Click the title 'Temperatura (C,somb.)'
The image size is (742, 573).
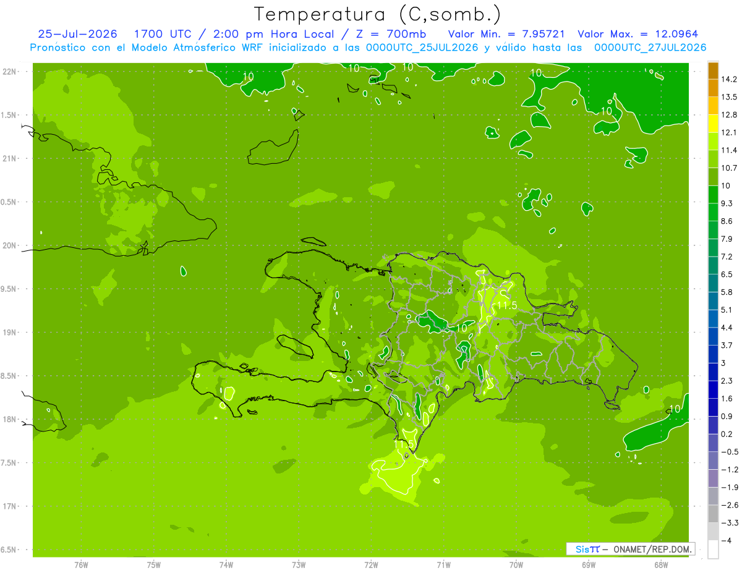click(x=377, y=14)
